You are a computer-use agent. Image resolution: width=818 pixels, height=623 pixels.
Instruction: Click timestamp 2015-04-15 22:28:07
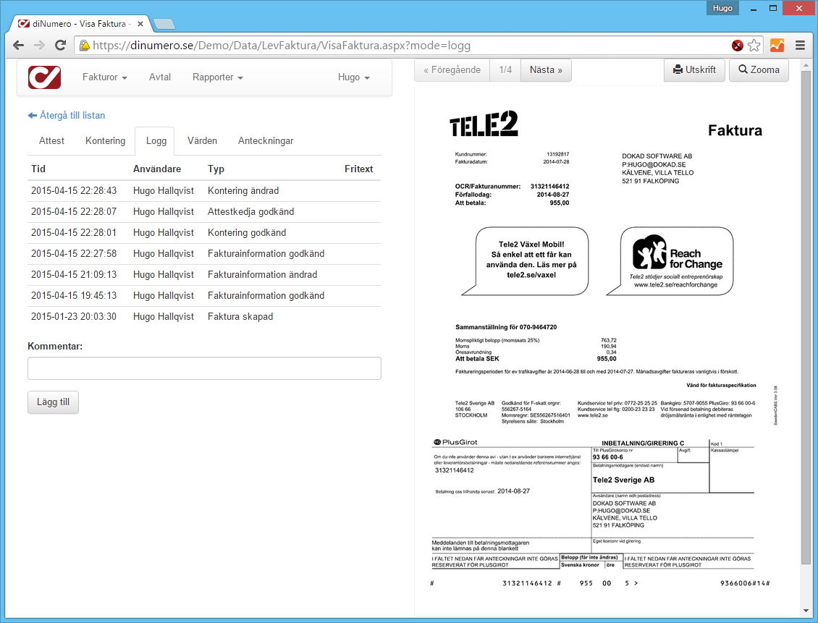click(74, 212)
